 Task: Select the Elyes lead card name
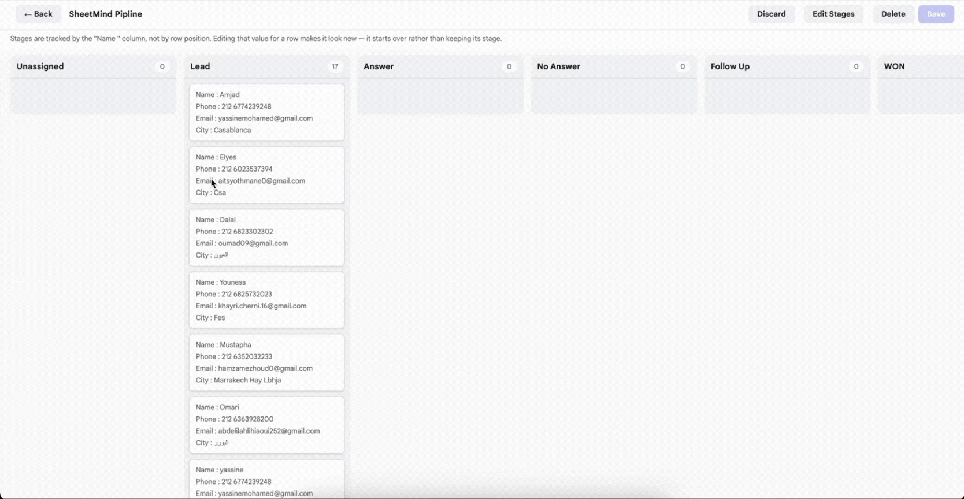(x=216, y=157)
